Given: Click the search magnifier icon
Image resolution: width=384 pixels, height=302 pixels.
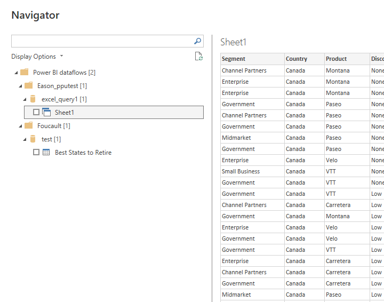Looking at the screenshot, I should click(198, 41).
